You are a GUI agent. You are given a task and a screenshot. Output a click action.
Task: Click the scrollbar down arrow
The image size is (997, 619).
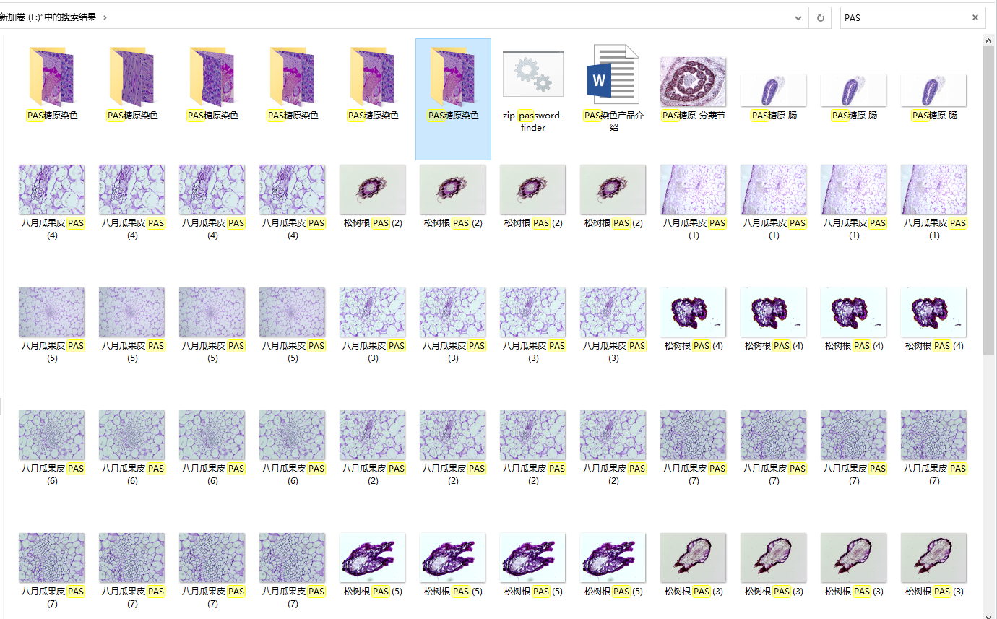[x=990, y=615]
